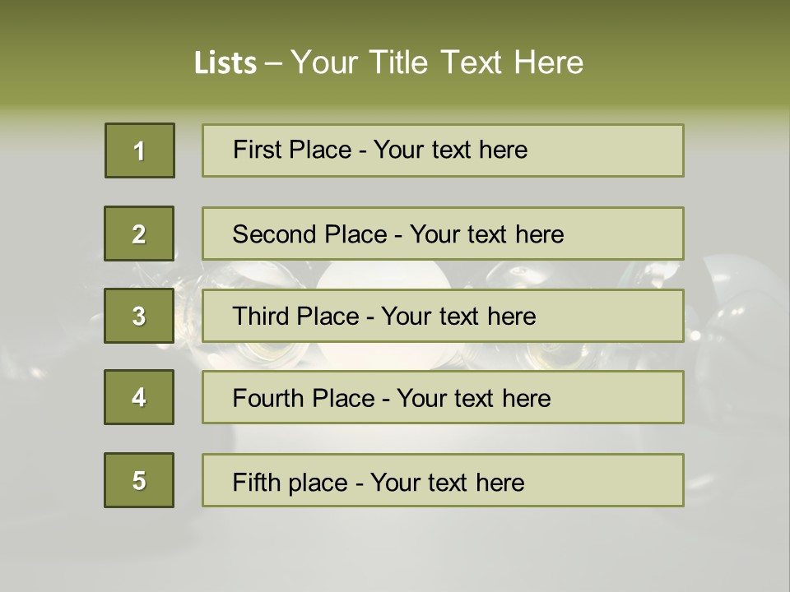Click the bold word Lists in title
790x592 pixels.
[225, 63]
